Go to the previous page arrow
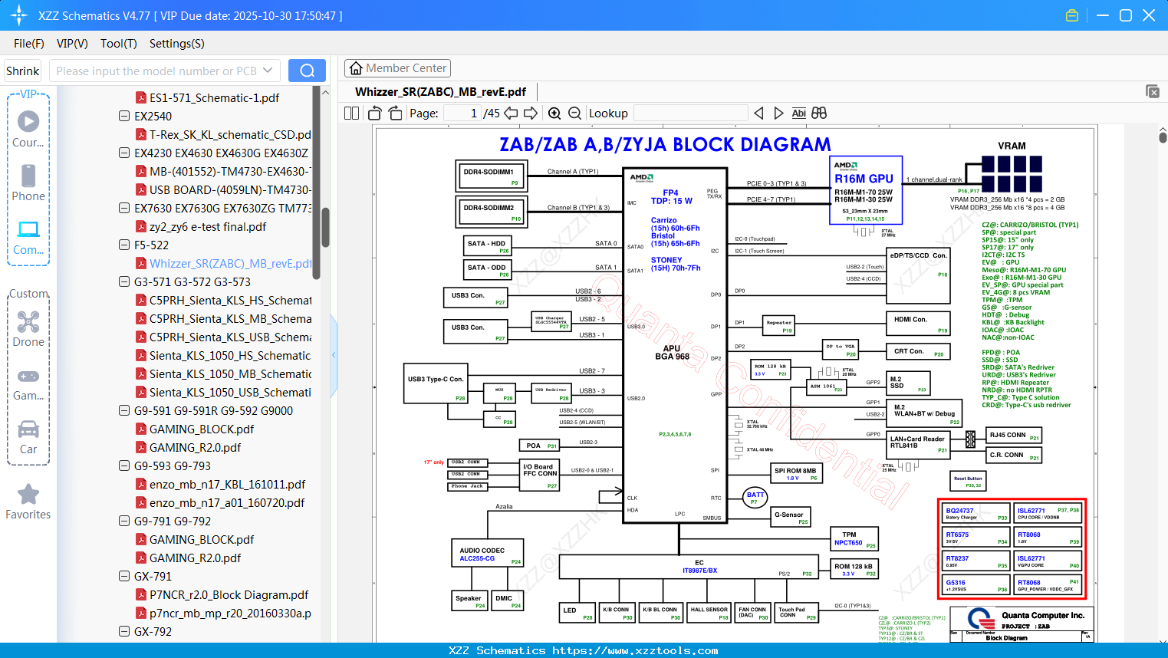1168x658 pixels. 511,114
